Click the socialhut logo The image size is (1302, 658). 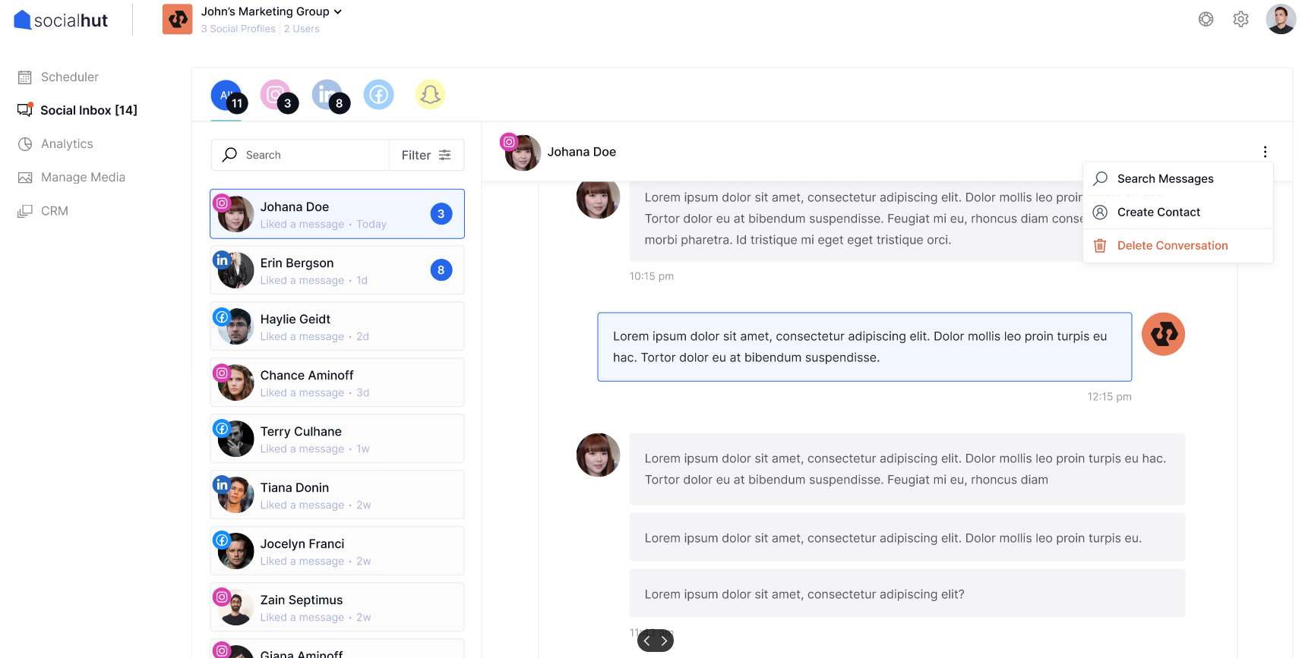61,20
